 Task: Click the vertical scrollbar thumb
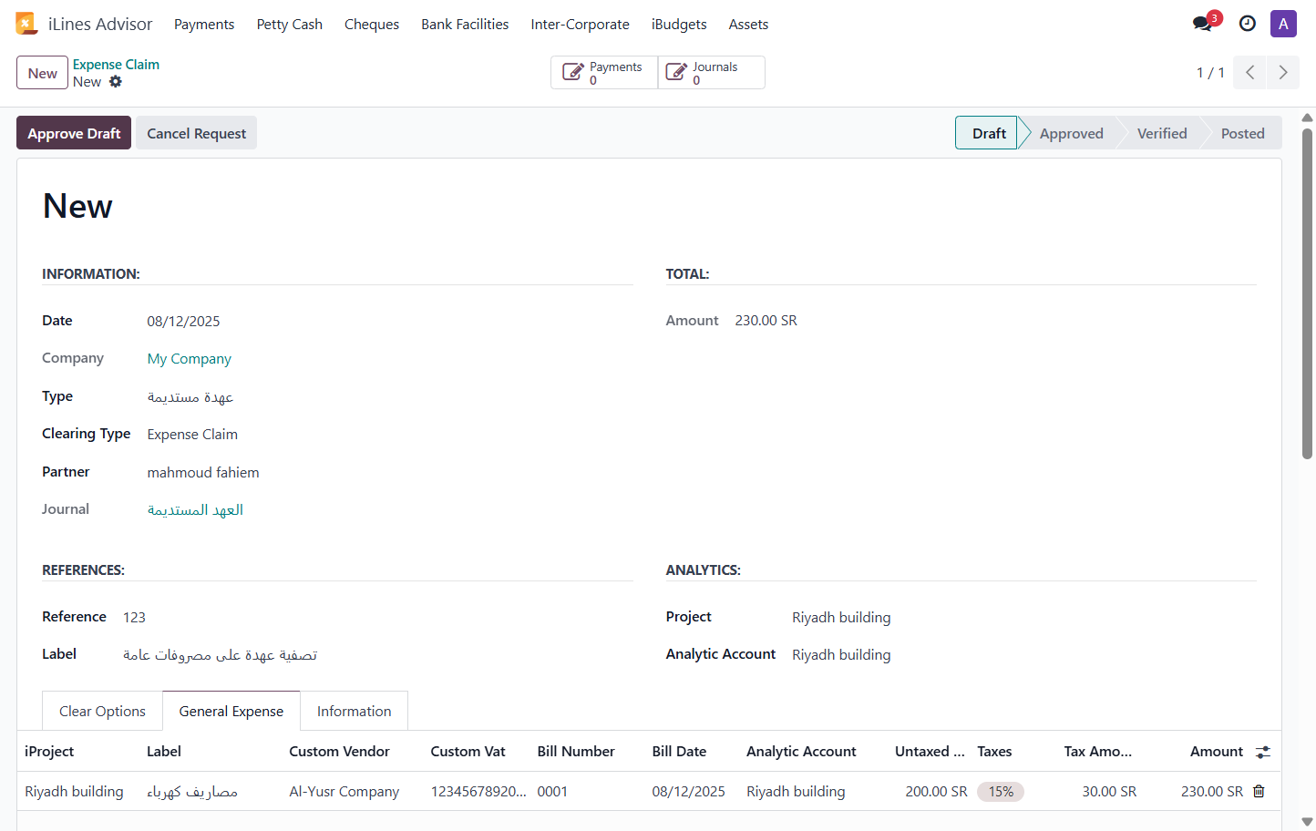[1307, 293]
